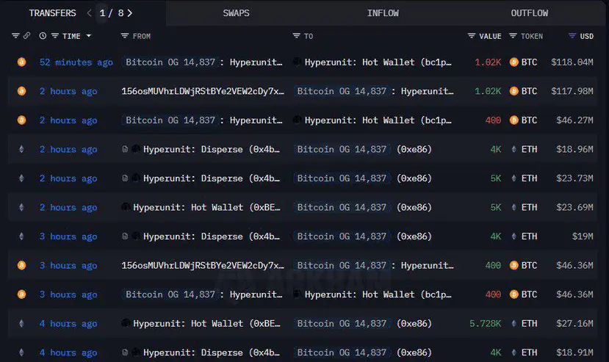Click contract document icon on $23.73M row
This screenshot has height=362, width=609.
click(x=125, y=178)
